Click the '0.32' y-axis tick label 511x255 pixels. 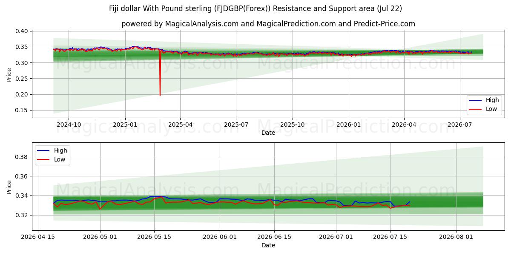click(22, 215)
